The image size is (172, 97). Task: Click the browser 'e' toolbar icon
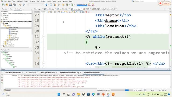point(46,5)
